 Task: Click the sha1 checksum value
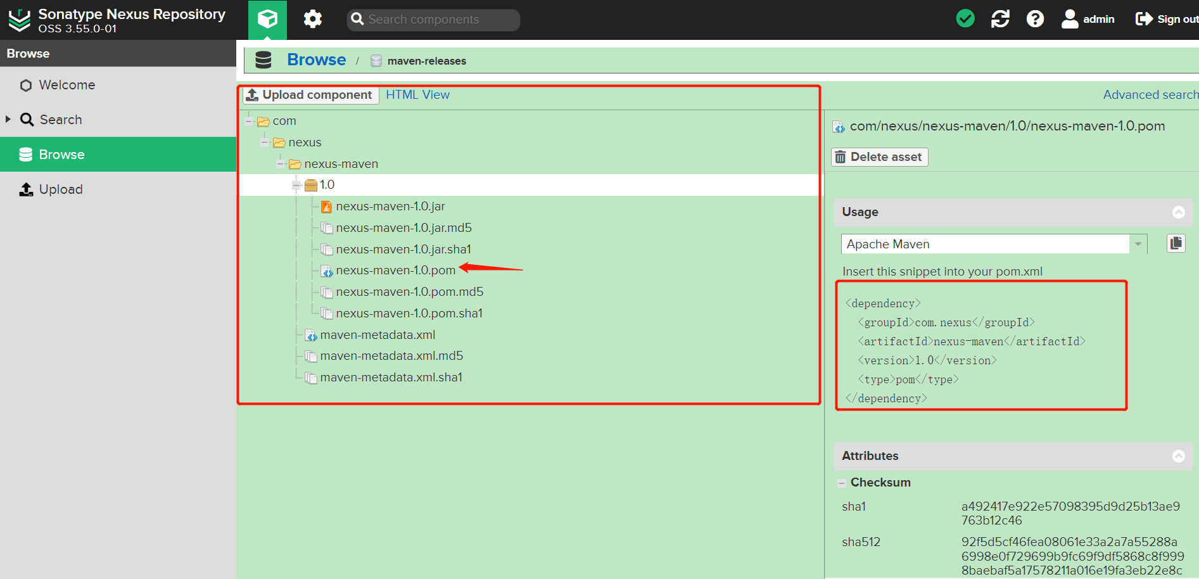[x=1070, y=514]
